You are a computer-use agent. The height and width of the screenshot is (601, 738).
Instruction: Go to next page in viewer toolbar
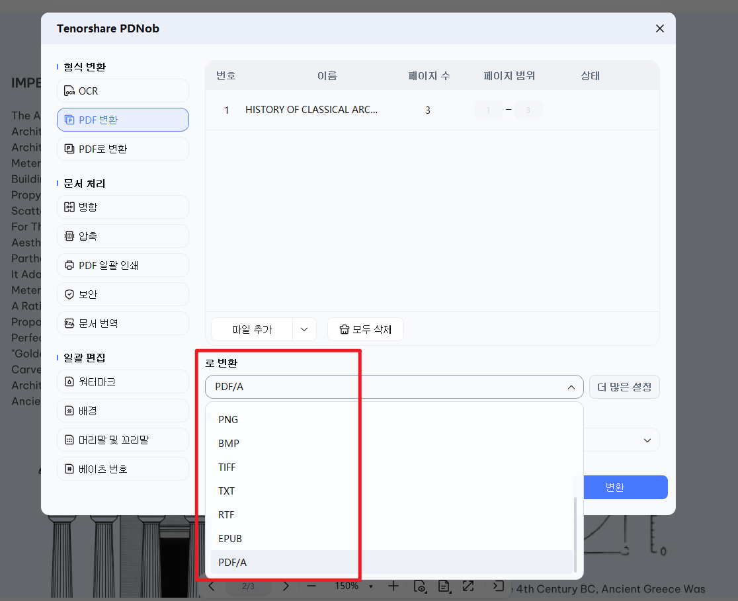(286, 586)
